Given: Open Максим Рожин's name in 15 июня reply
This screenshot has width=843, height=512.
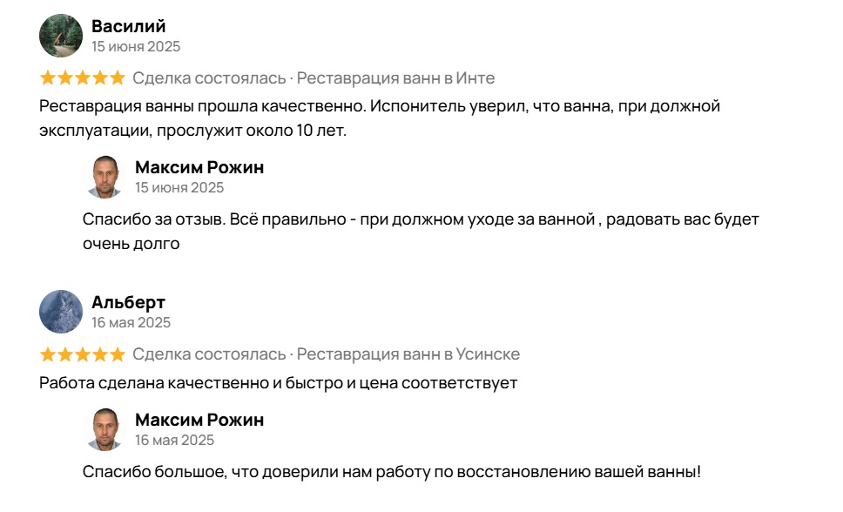Looking at the screenshot, I should coord(199,167).
